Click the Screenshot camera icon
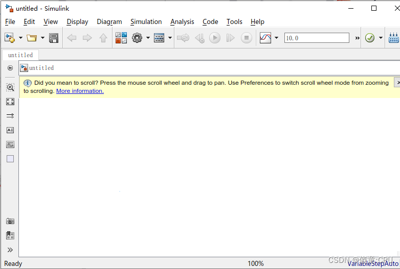 pyautogui.click(x=10, y=221)
